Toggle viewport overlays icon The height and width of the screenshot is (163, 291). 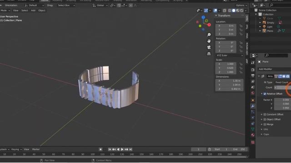click(215, 10)
